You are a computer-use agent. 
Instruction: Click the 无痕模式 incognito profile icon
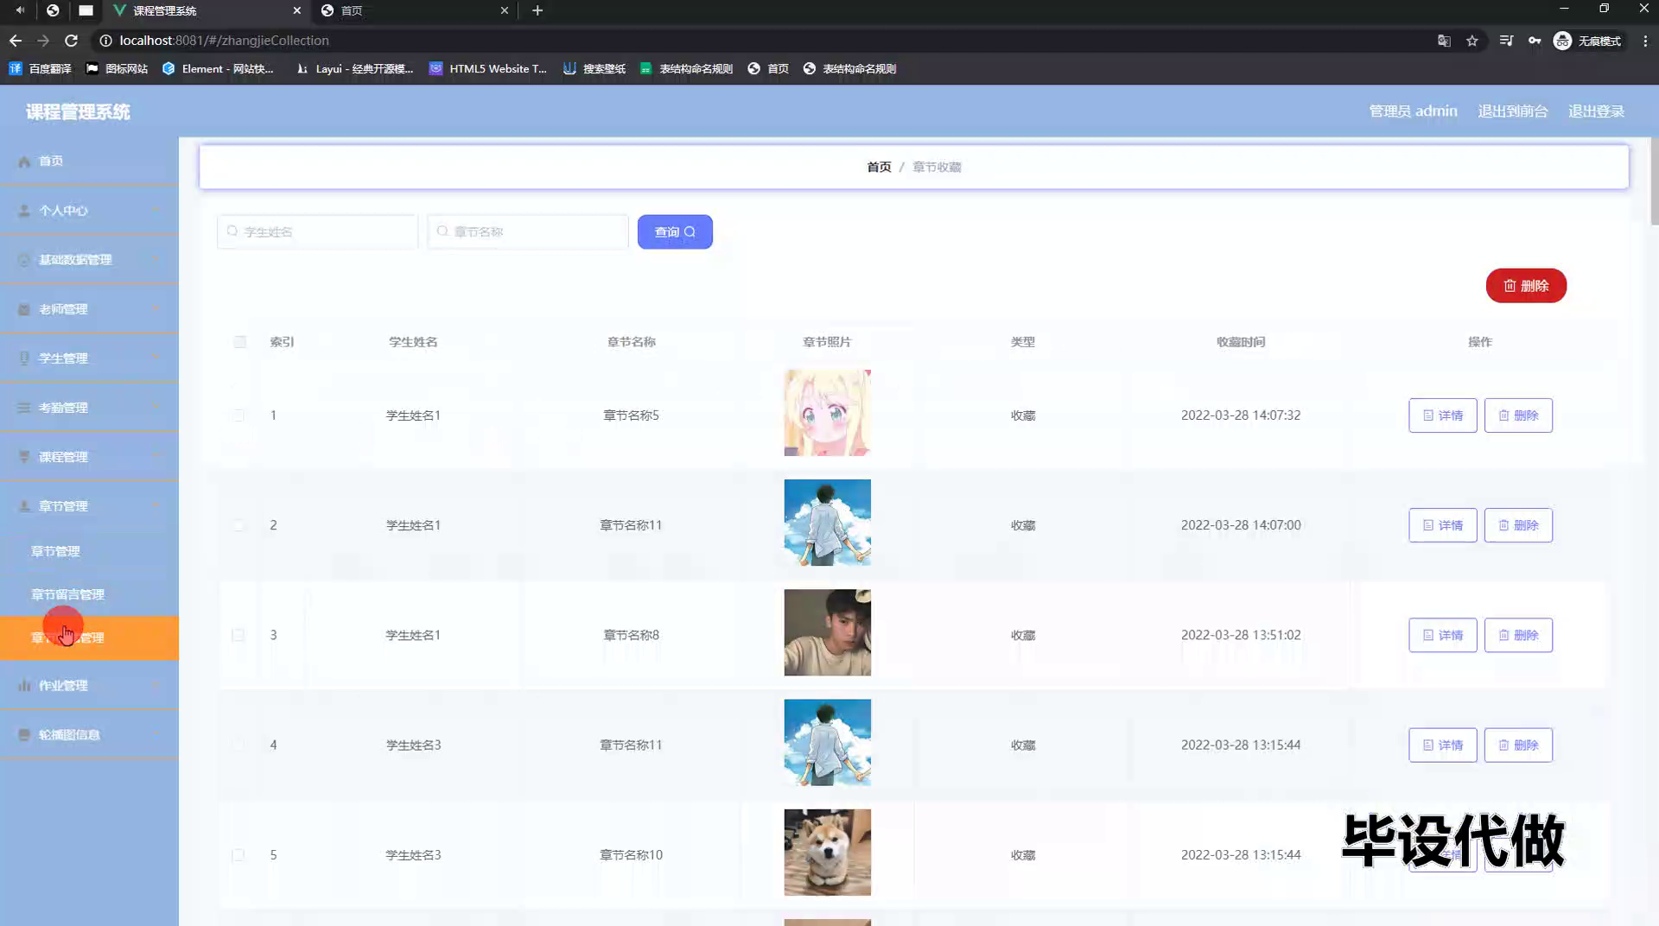[x=1587, y=41]
